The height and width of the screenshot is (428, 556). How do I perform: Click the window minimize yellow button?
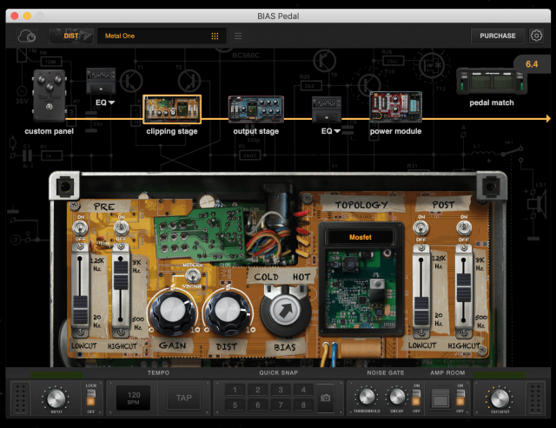point(27,16)
